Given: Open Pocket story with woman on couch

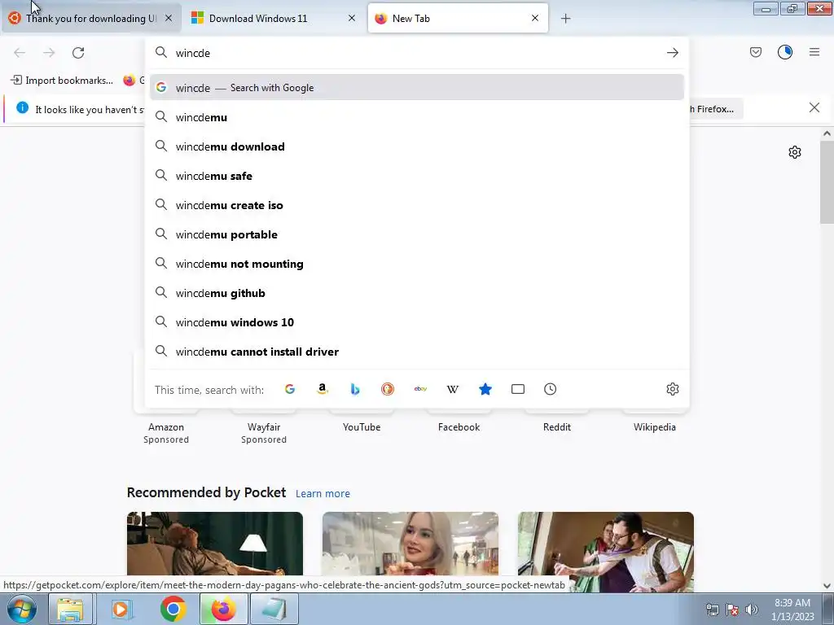Looking at the screenshot, I should (215, 544).
